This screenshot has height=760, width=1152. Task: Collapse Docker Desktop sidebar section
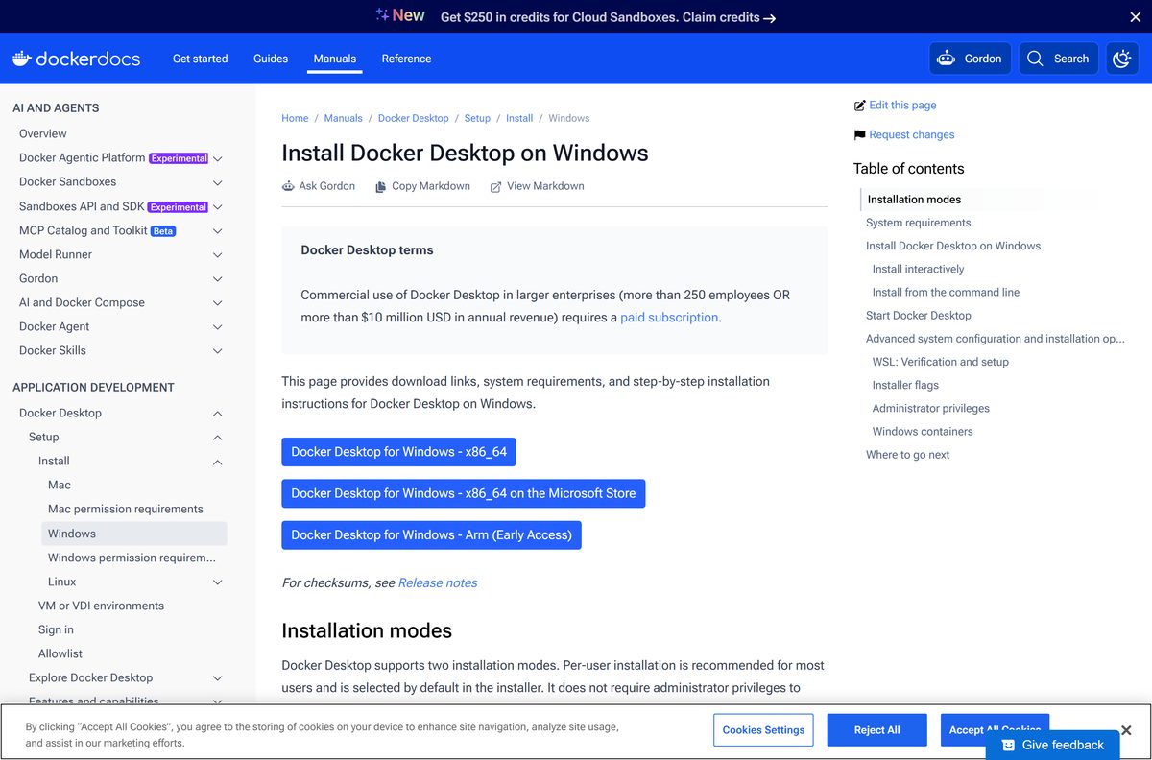(218, 413)
